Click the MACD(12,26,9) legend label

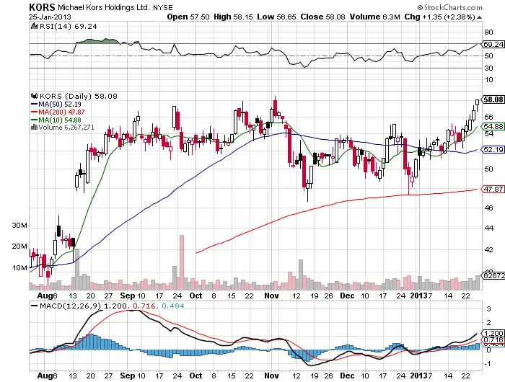click(x=70, y=306)
